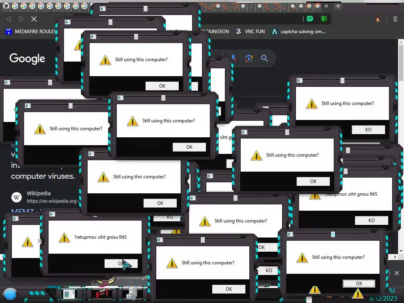
Task: Go back using the browser back arrow
Action: [9, 19]
